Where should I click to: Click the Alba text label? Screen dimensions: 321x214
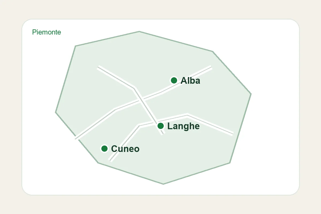coord(190,81)
